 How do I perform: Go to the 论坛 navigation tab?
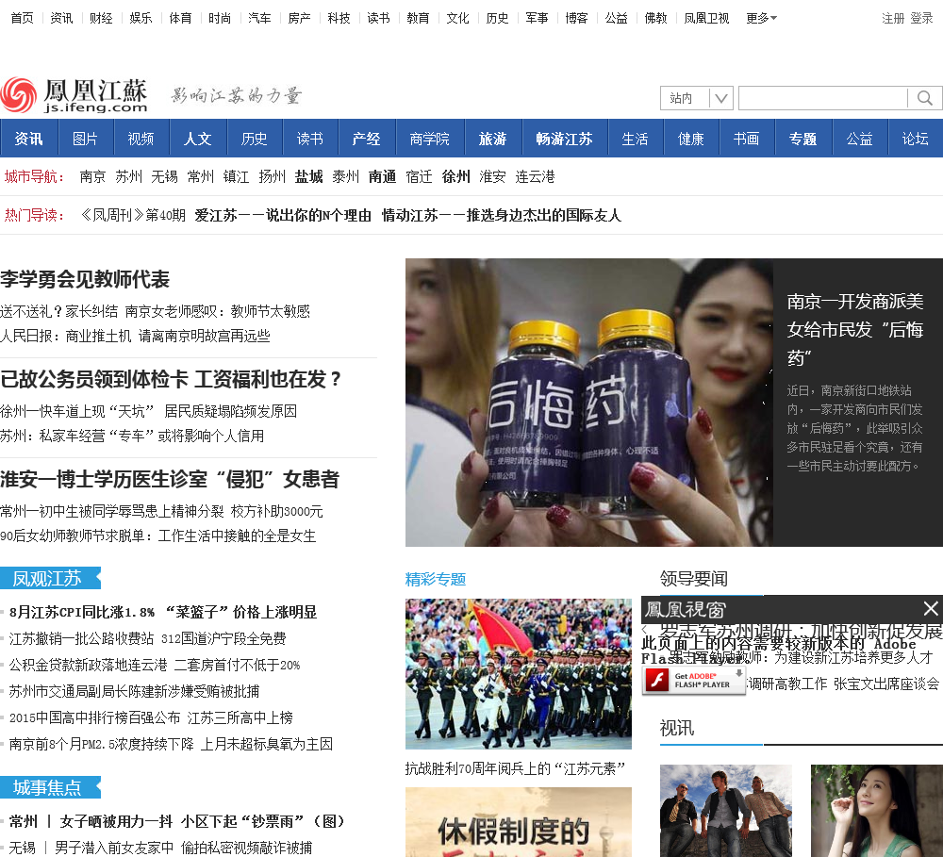pyautogui.click(x=915, y=139)
